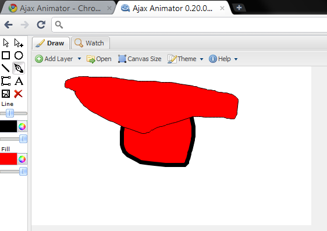Close the Ajax Animator 0.20.0 tab

click(x=222, y=8)
